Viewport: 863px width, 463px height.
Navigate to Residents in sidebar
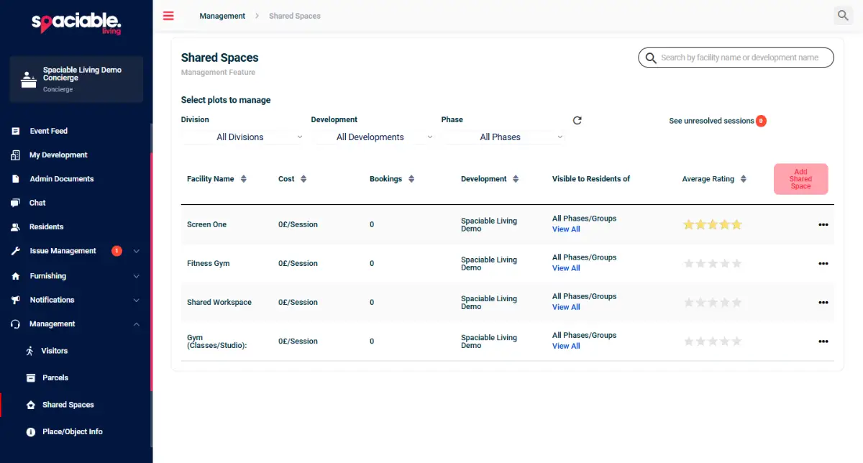pos(47,227)
